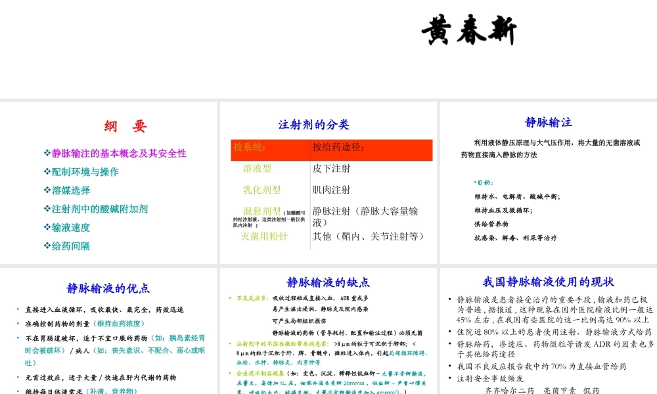Image resolution: width=657 pixels, height=394 pixels.
Task: Click the green label 不良反应多:
Action: point(253,298)
